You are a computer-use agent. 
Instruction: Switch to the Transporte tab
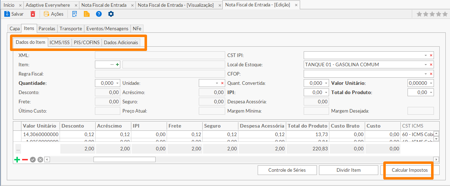coord(71,29)
